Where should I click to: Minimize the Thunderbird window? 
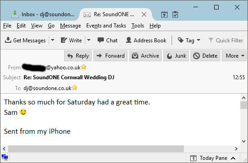196,7
